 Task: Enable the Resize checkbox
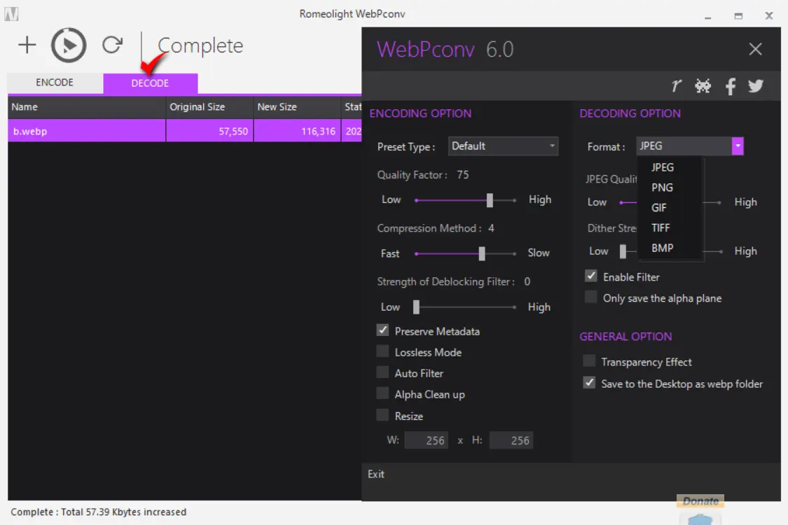pyautogui.click(x=383, y=416)
